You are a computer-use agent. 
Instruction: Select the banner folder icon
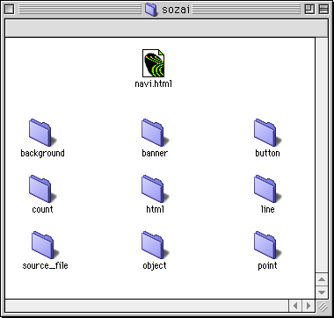[155, 133]
